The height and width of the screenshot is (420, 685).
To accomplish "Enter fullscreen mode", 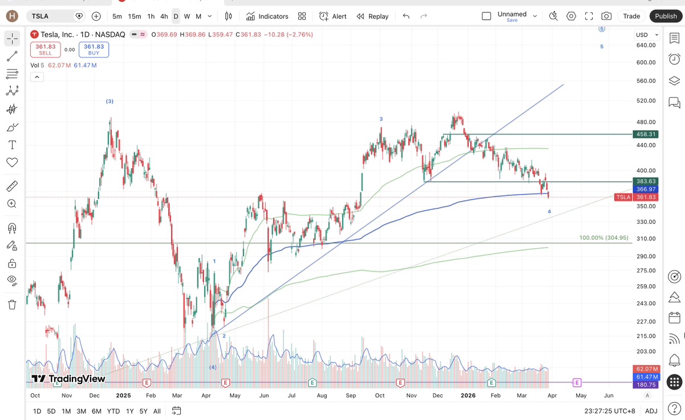I will tap(589, 16).
